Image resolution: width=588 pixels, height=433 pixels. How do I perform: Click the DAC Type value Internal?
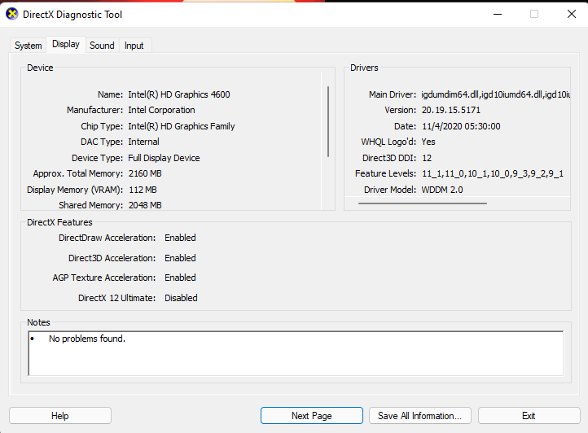(x=143, y=142)
